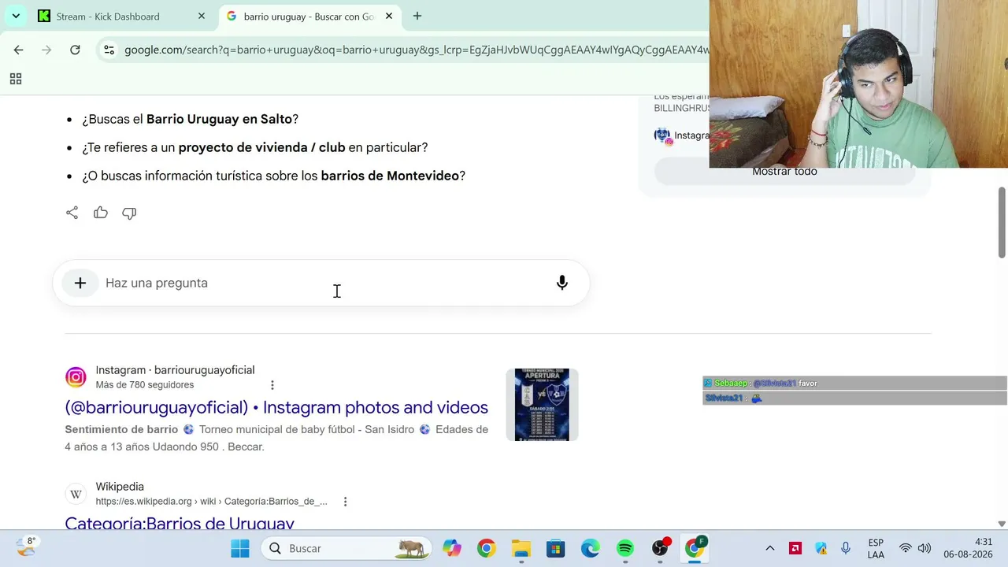
Task: Click '¿Buscas el Barrio Uruguay en Salto?' text
Action: tap(191, 119)
